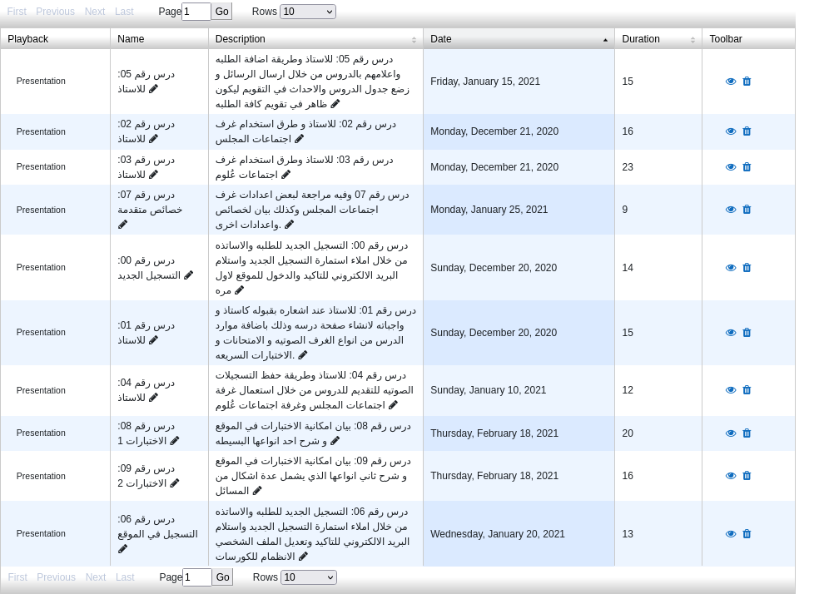Edit name of lesson 09 via pencil icon

tap(175, 483)
